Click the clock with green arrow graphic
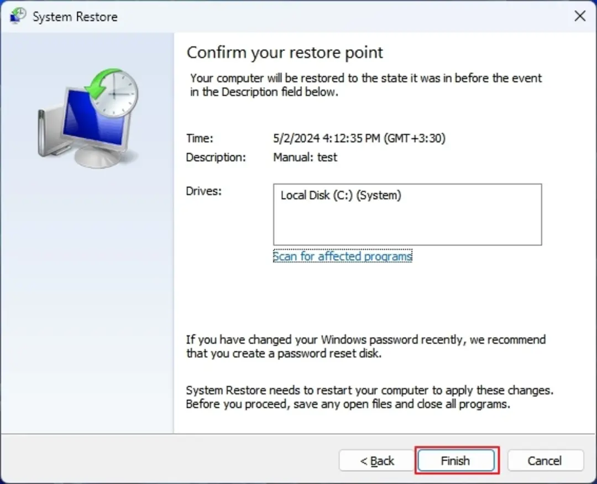This screenshot has width=597, height=484. (112, 92)
